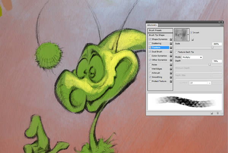Lock the Airbrush setting

(171, 73)
